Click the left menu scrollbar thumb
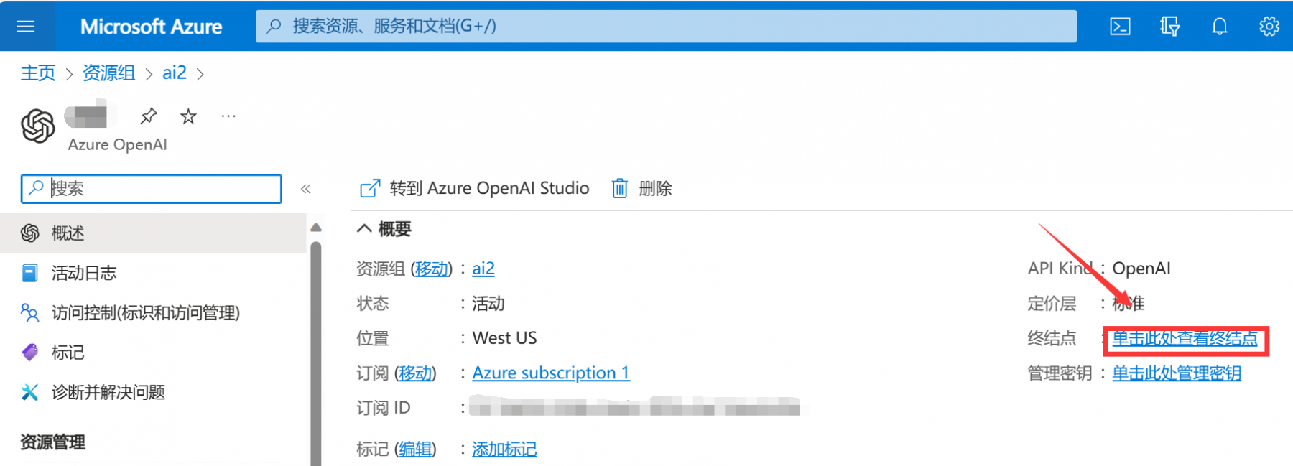The height and width of the screenshot is (466, 1293). (x=315, y=353)
